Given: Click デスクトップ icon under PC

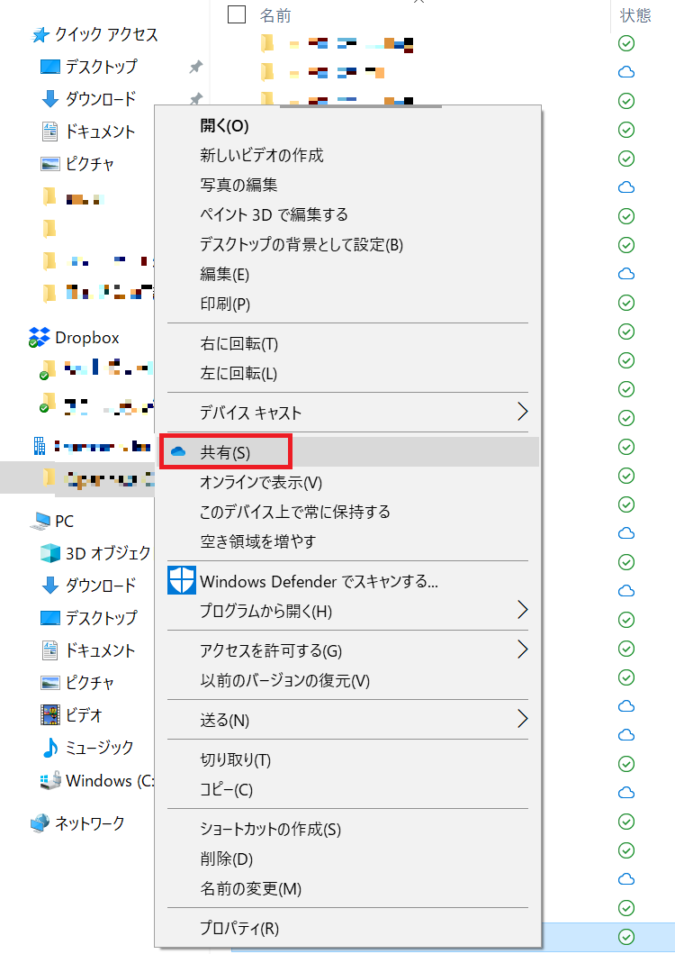Looking at the screenshot, I should pos(49,618).
